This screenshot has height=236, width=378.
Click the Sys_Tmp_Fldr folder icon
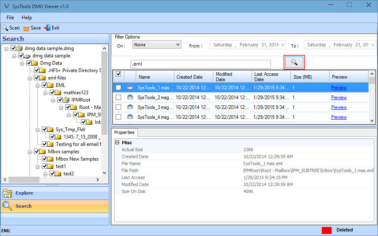pyautogui.click(x=50, y=129)
